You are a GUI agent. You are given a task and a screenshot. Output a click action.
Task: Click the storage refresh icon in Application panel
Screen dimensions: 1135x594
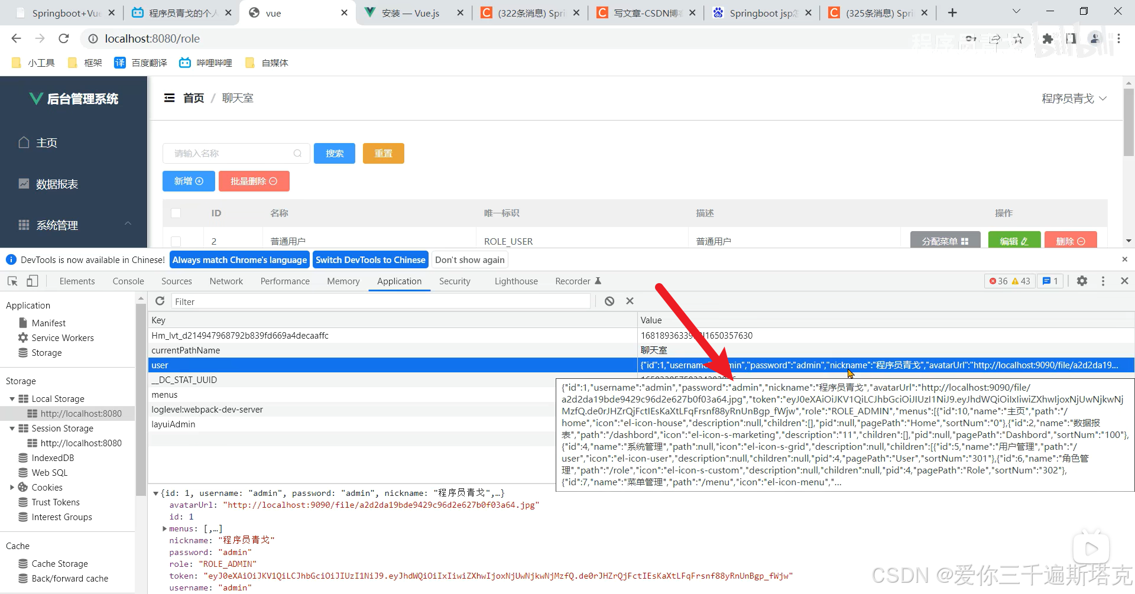click(x=160, y=301)
